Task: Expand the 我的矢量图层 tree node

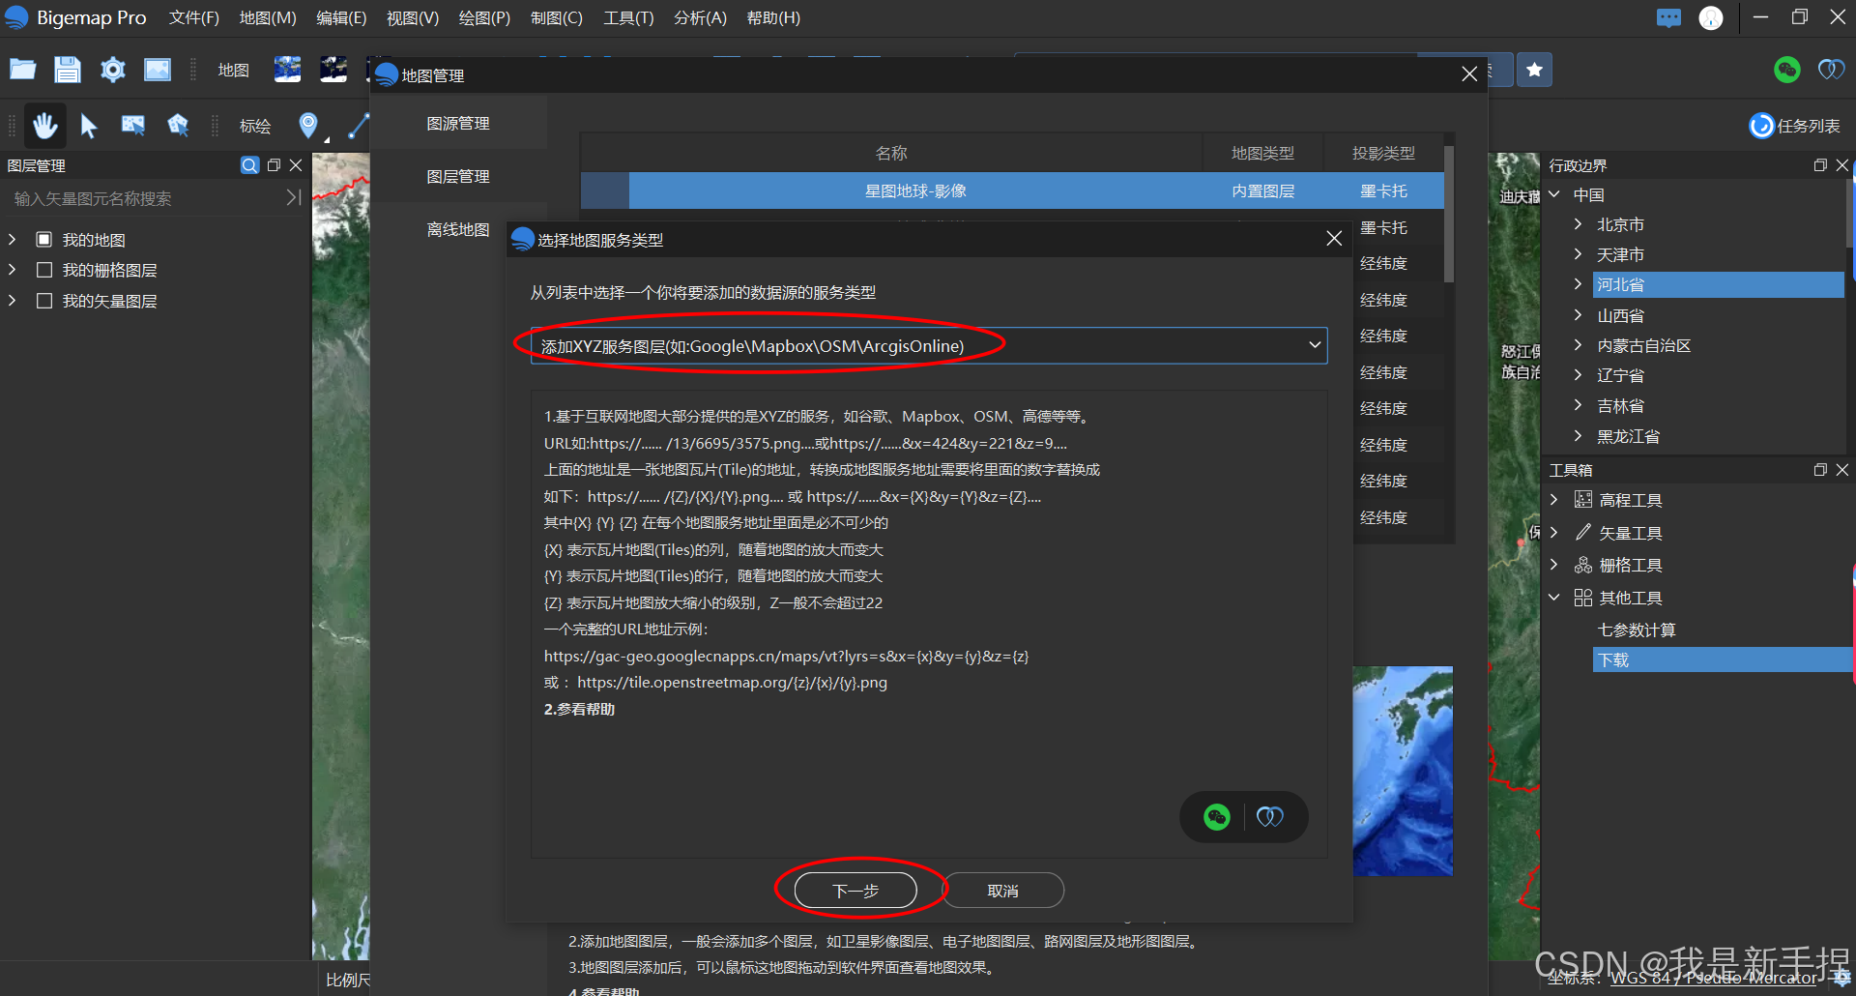Action: tap(12, 301)
